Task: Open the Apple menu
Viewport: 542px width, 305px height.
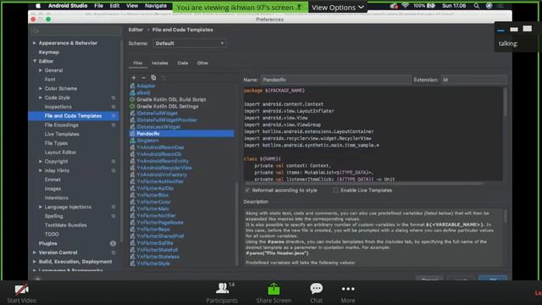Action: [38, 6]
